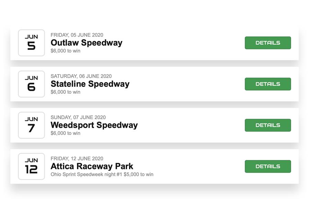Viewport: 309px width, 206px height.
Task: Select the JUN 6 date badge
Action: tap(32, 84)
